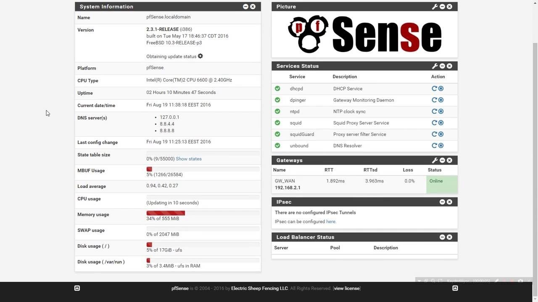The width and height of the screenshot is (538, 302).
Task: Click the Uptime value text
Action: pyautogui.click(x=181, y=92)
